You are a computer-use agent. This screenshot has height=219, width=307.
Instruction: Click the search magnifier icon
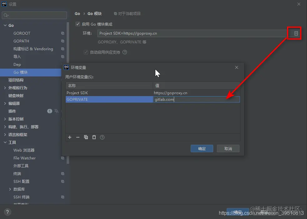tap(6, 15)
